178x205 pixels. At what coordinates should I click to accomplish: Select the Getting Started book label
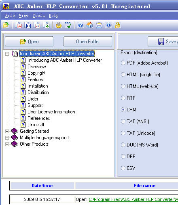[34, 131]
